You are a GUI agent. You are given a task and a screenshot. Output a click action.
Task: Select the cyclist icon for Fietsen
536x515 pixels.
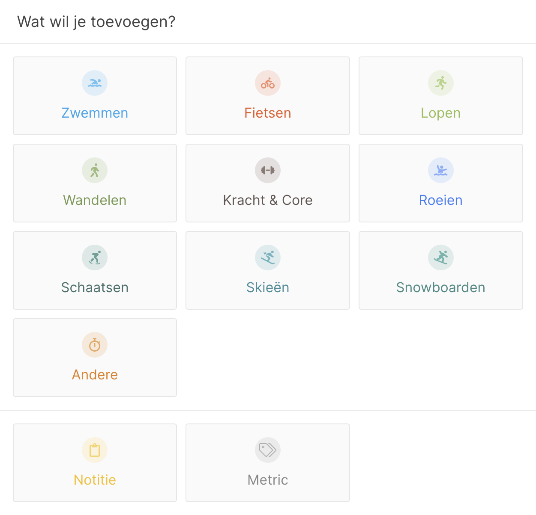tap(268, 83)
